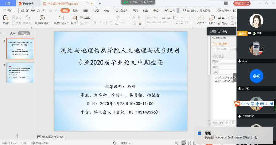Select slide 2 thumbnail
This screenshot has width=276, height=145.
point(20,73)
